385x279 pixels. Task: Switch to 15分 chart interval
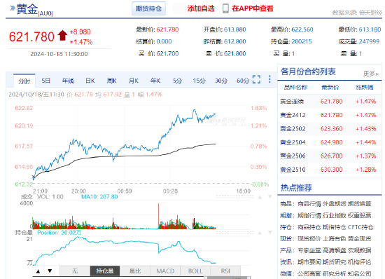[x=199, y=81]
